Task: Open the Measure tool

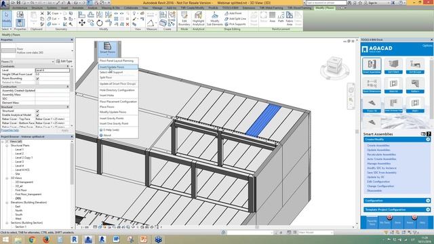Action: [150, 23]
